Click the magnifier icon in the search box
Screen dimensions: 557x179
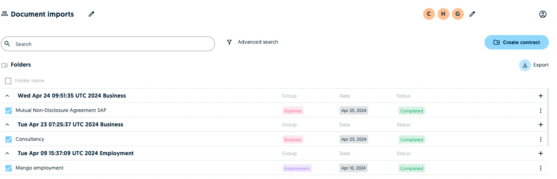pyautogui.click(x=7, y=44)
